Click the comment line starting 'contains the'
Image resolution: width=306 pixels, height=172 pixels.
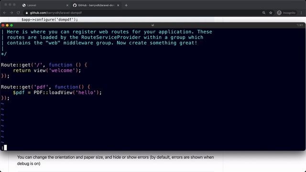[102, 43]
